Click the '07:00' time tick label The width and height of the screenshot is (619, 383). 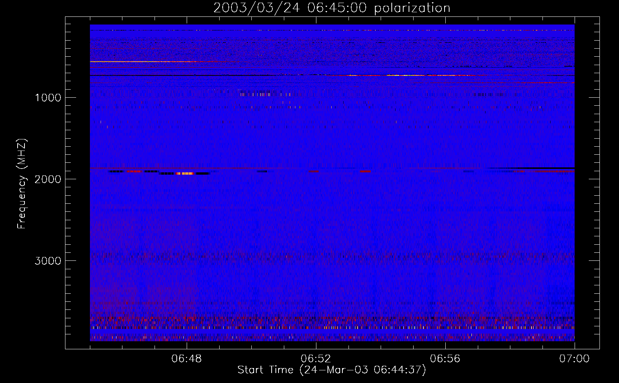point(574,359)
